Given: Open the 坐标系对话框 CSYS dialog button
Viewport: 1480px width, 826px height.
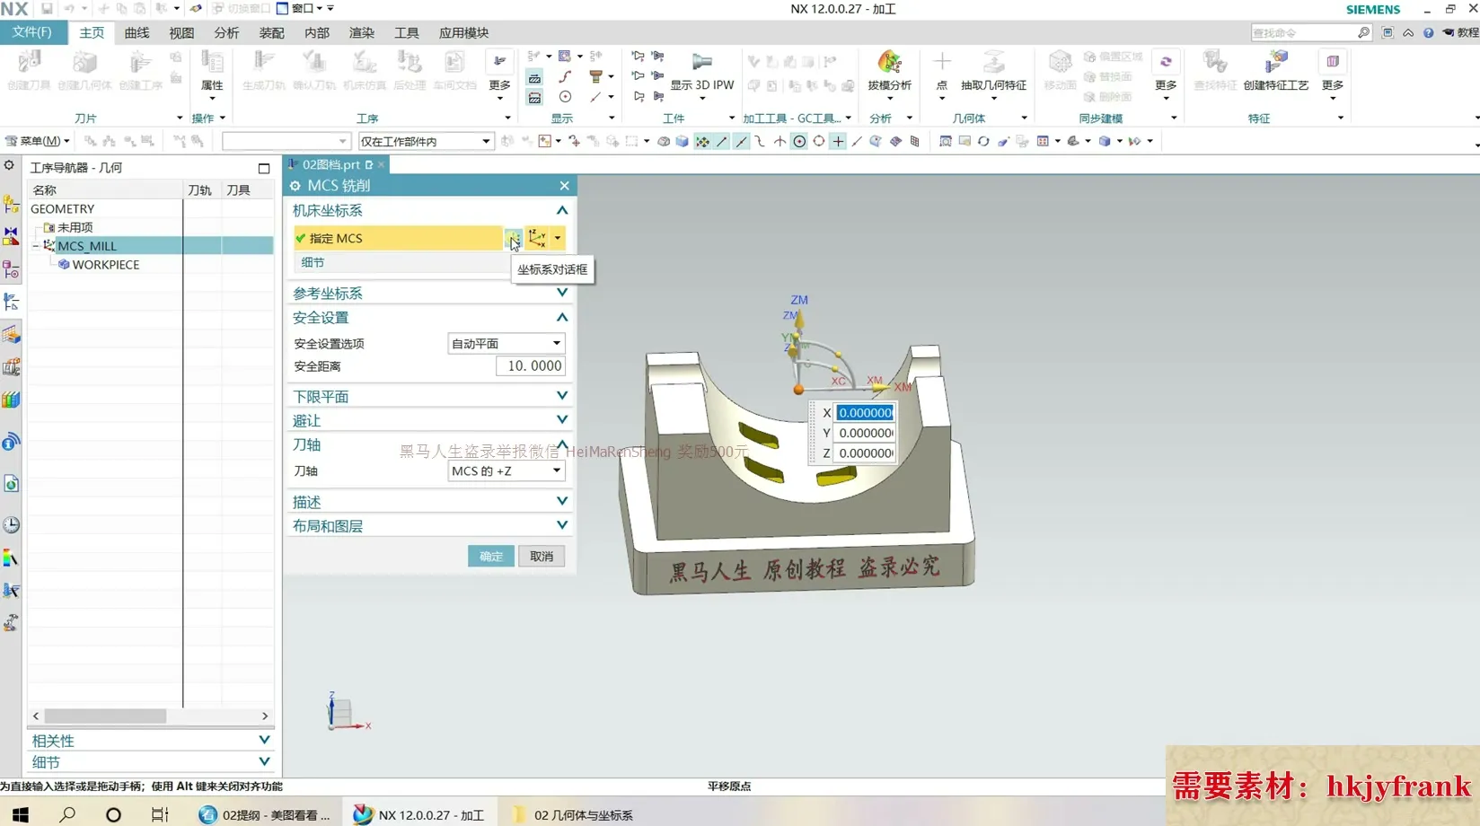Looking at the screenshot, I should (x=513, y=238).
